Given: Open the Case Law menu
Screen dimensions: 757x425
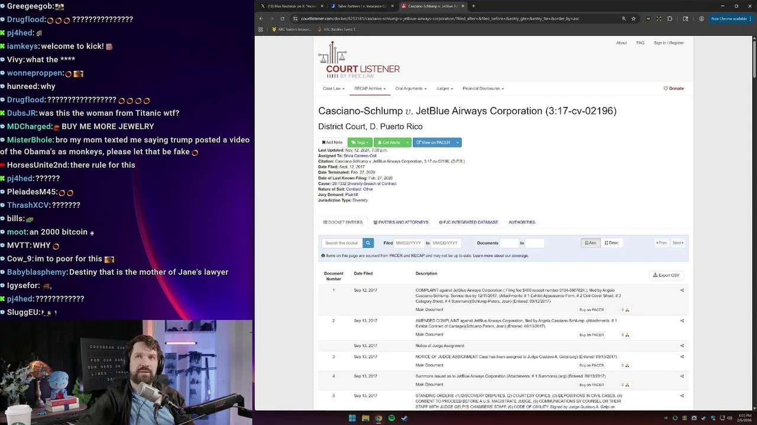Looking at the screenshot, I should click(x=334, y=89).
